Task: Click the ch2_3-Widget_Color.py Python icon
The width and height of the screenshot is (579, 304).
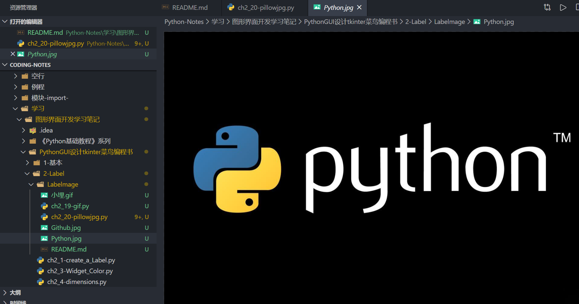Action: coord(40,271)
